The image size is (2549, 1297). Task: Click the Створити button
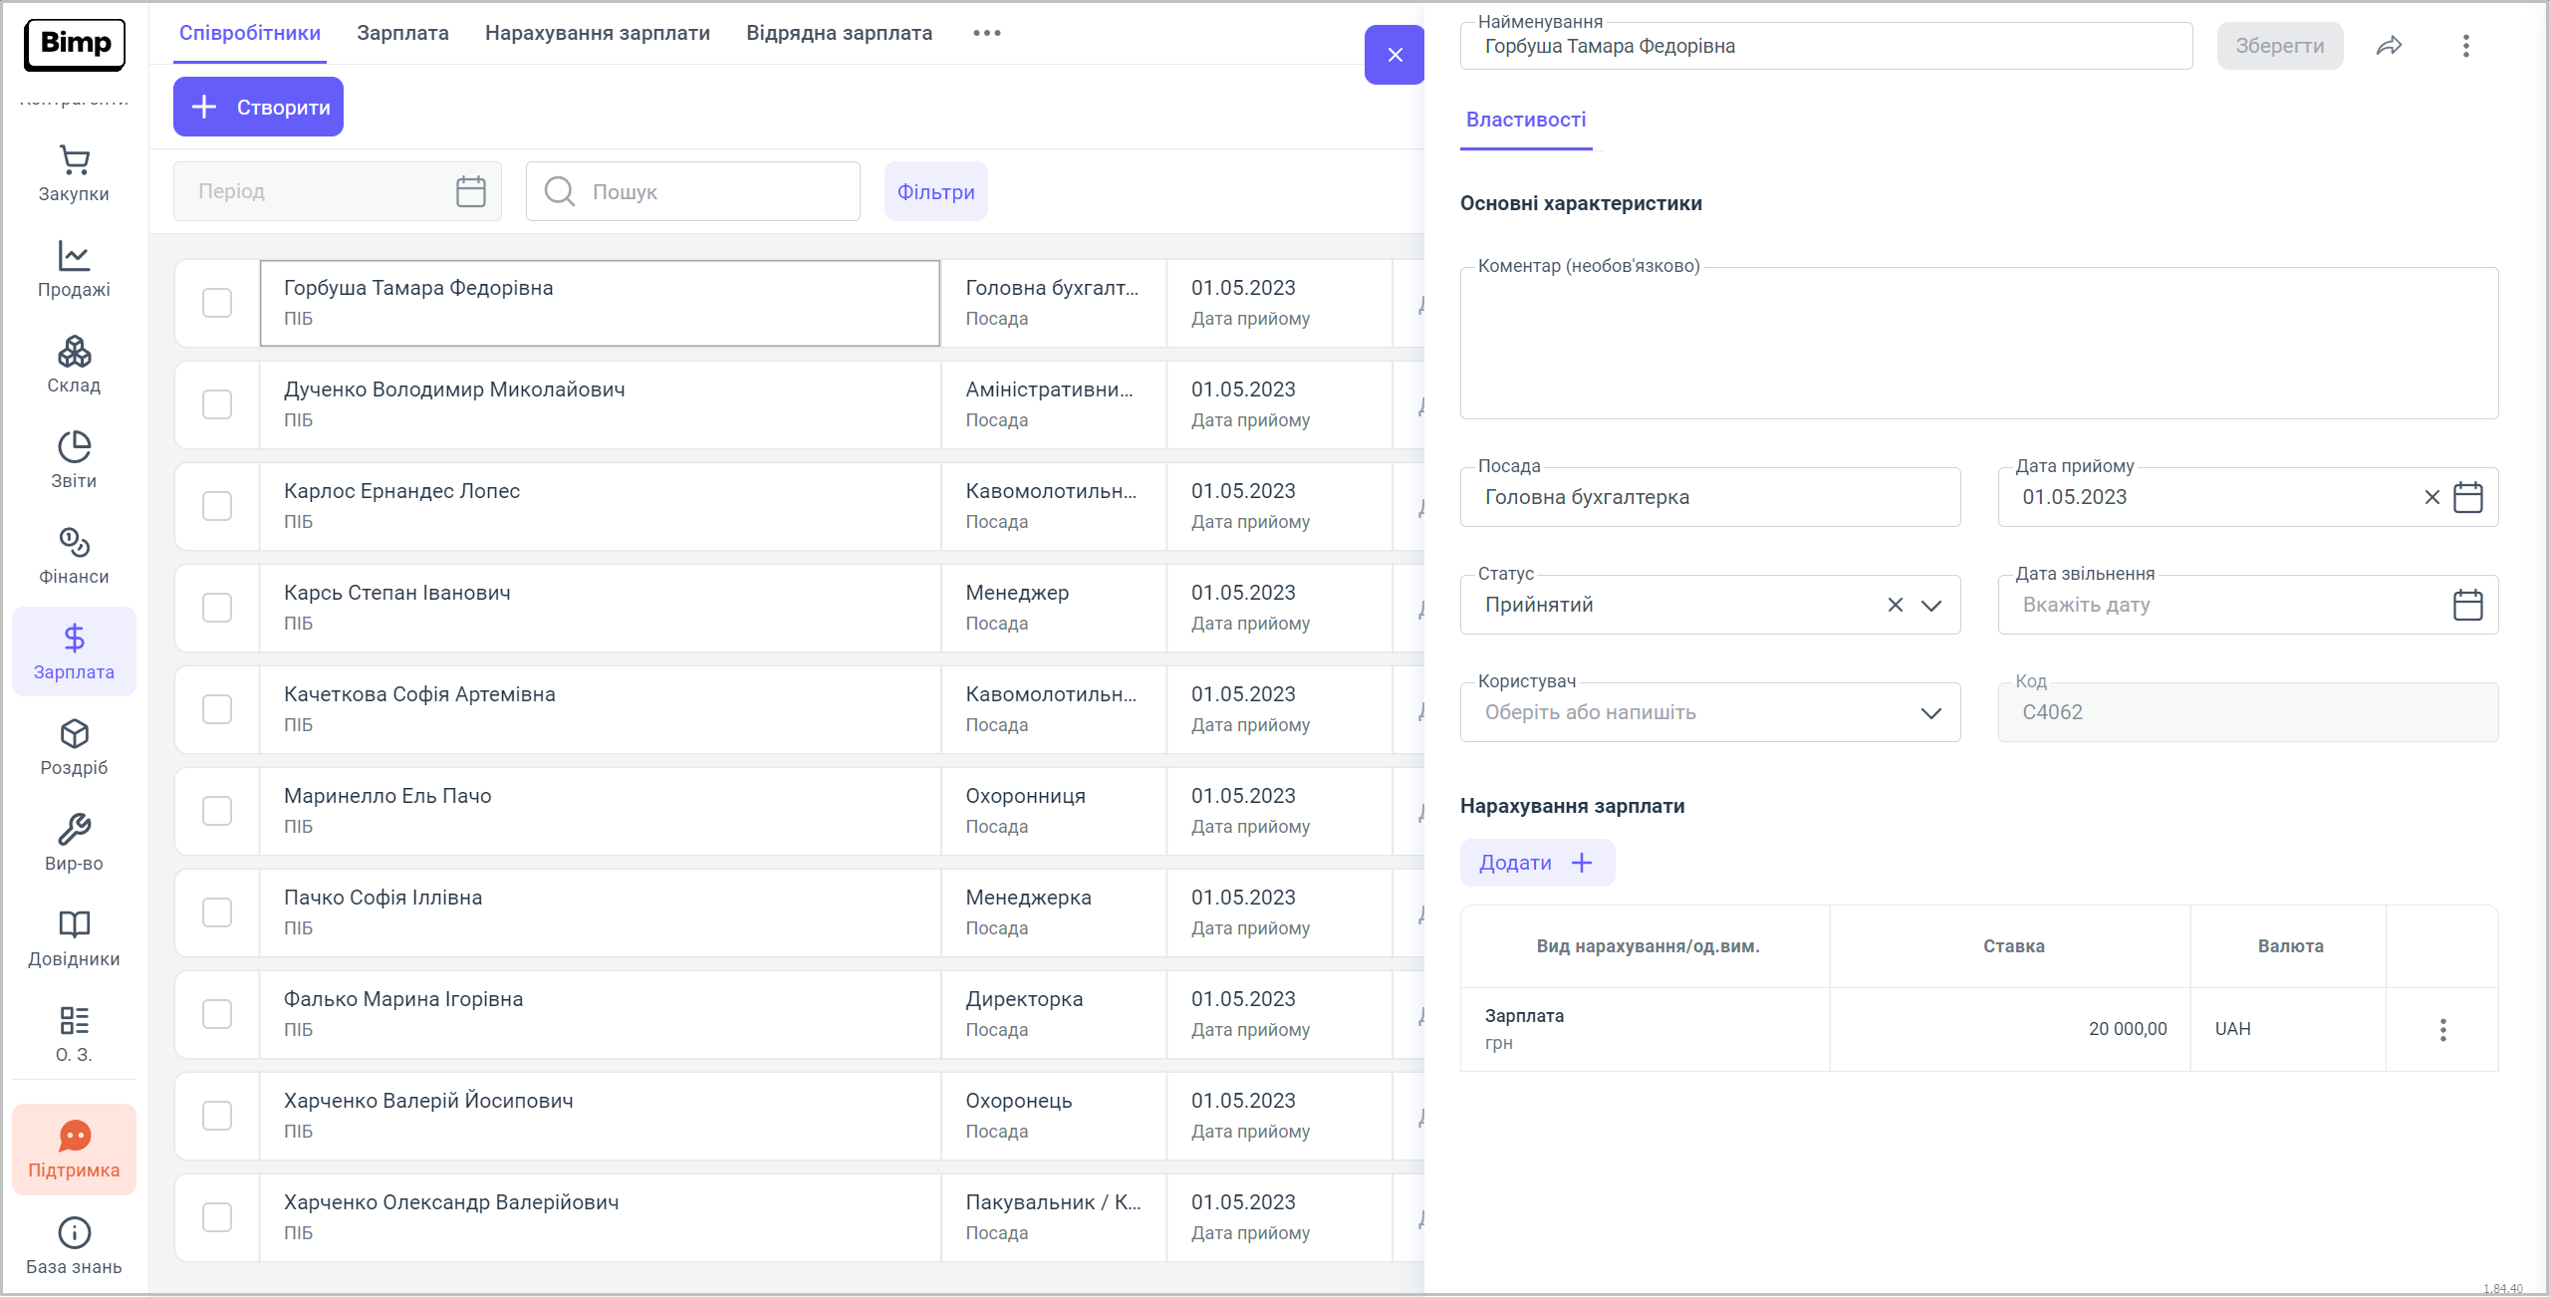(x=258, y=107)
